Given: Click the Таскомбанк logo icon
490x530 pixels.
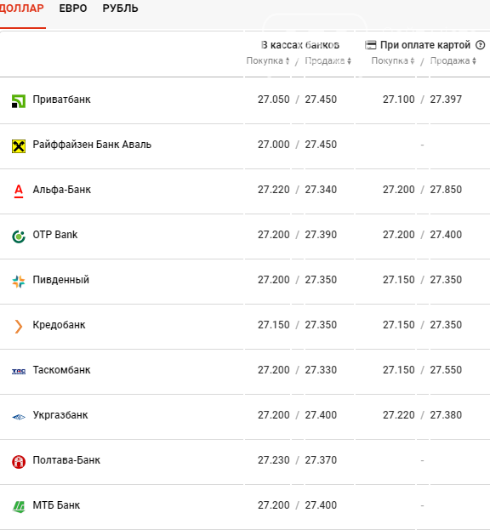Looking at the screenshot, I should point(19,372).
